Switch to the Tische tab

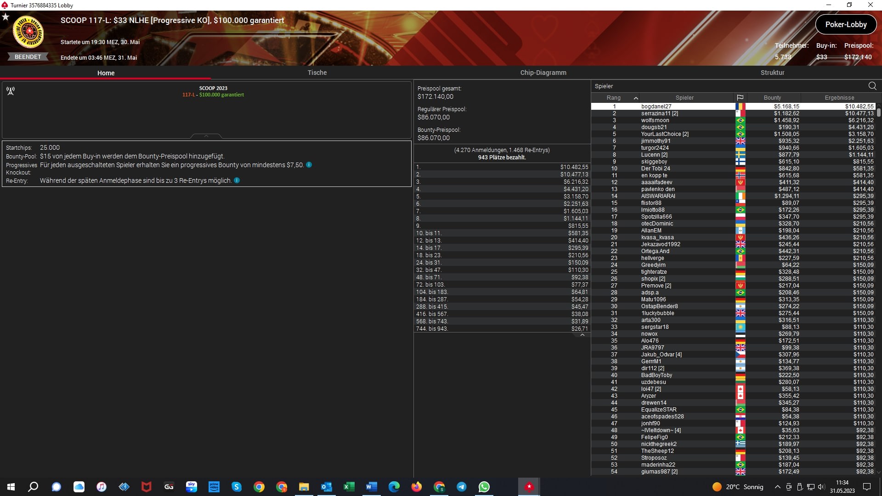tap(317, 73)
